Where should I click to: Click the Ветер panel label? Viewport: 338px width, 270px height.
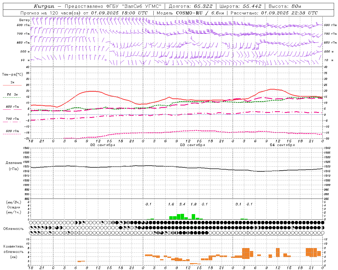24,20
